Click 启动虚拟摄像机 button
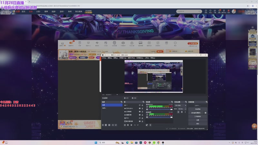This screenshot has width=258, height=145. 196,113
